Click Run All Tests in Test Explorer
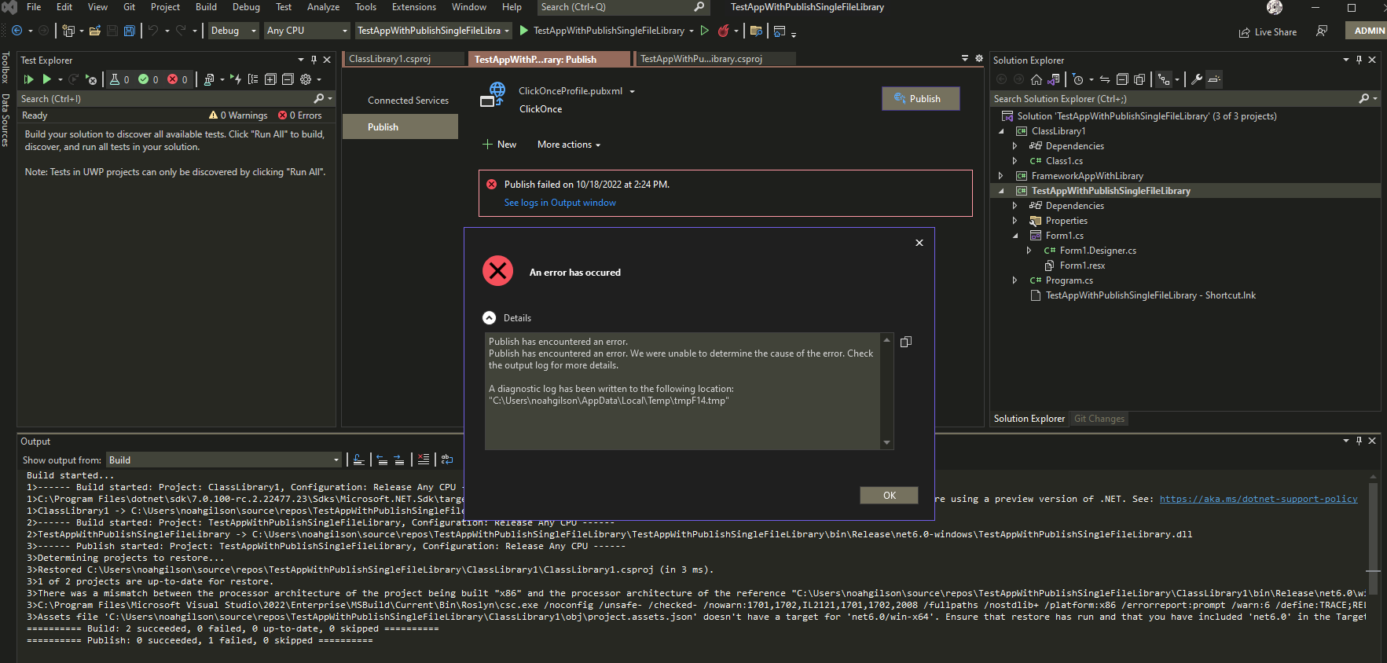 29,79
